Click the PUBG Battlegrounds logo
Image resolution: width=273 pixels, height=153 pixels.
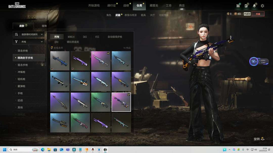pos(17,5)
